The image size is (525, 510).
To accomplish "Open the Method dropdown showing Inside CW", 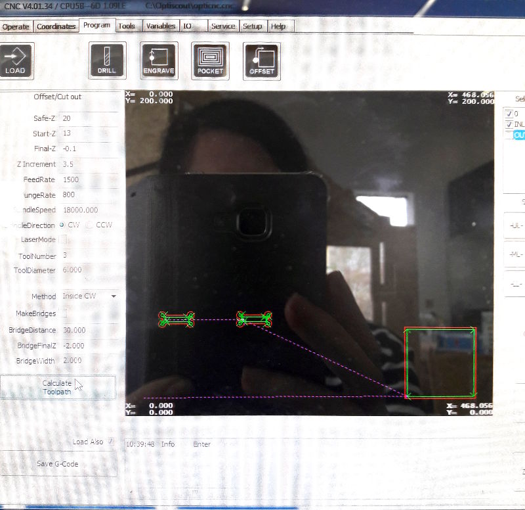I will click(x=93, y=296).
